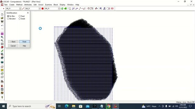Click the yellow square icon in left toolbar
Image resolution: width=195 pixels, height=109 pixels.
[x=2, y=70]
